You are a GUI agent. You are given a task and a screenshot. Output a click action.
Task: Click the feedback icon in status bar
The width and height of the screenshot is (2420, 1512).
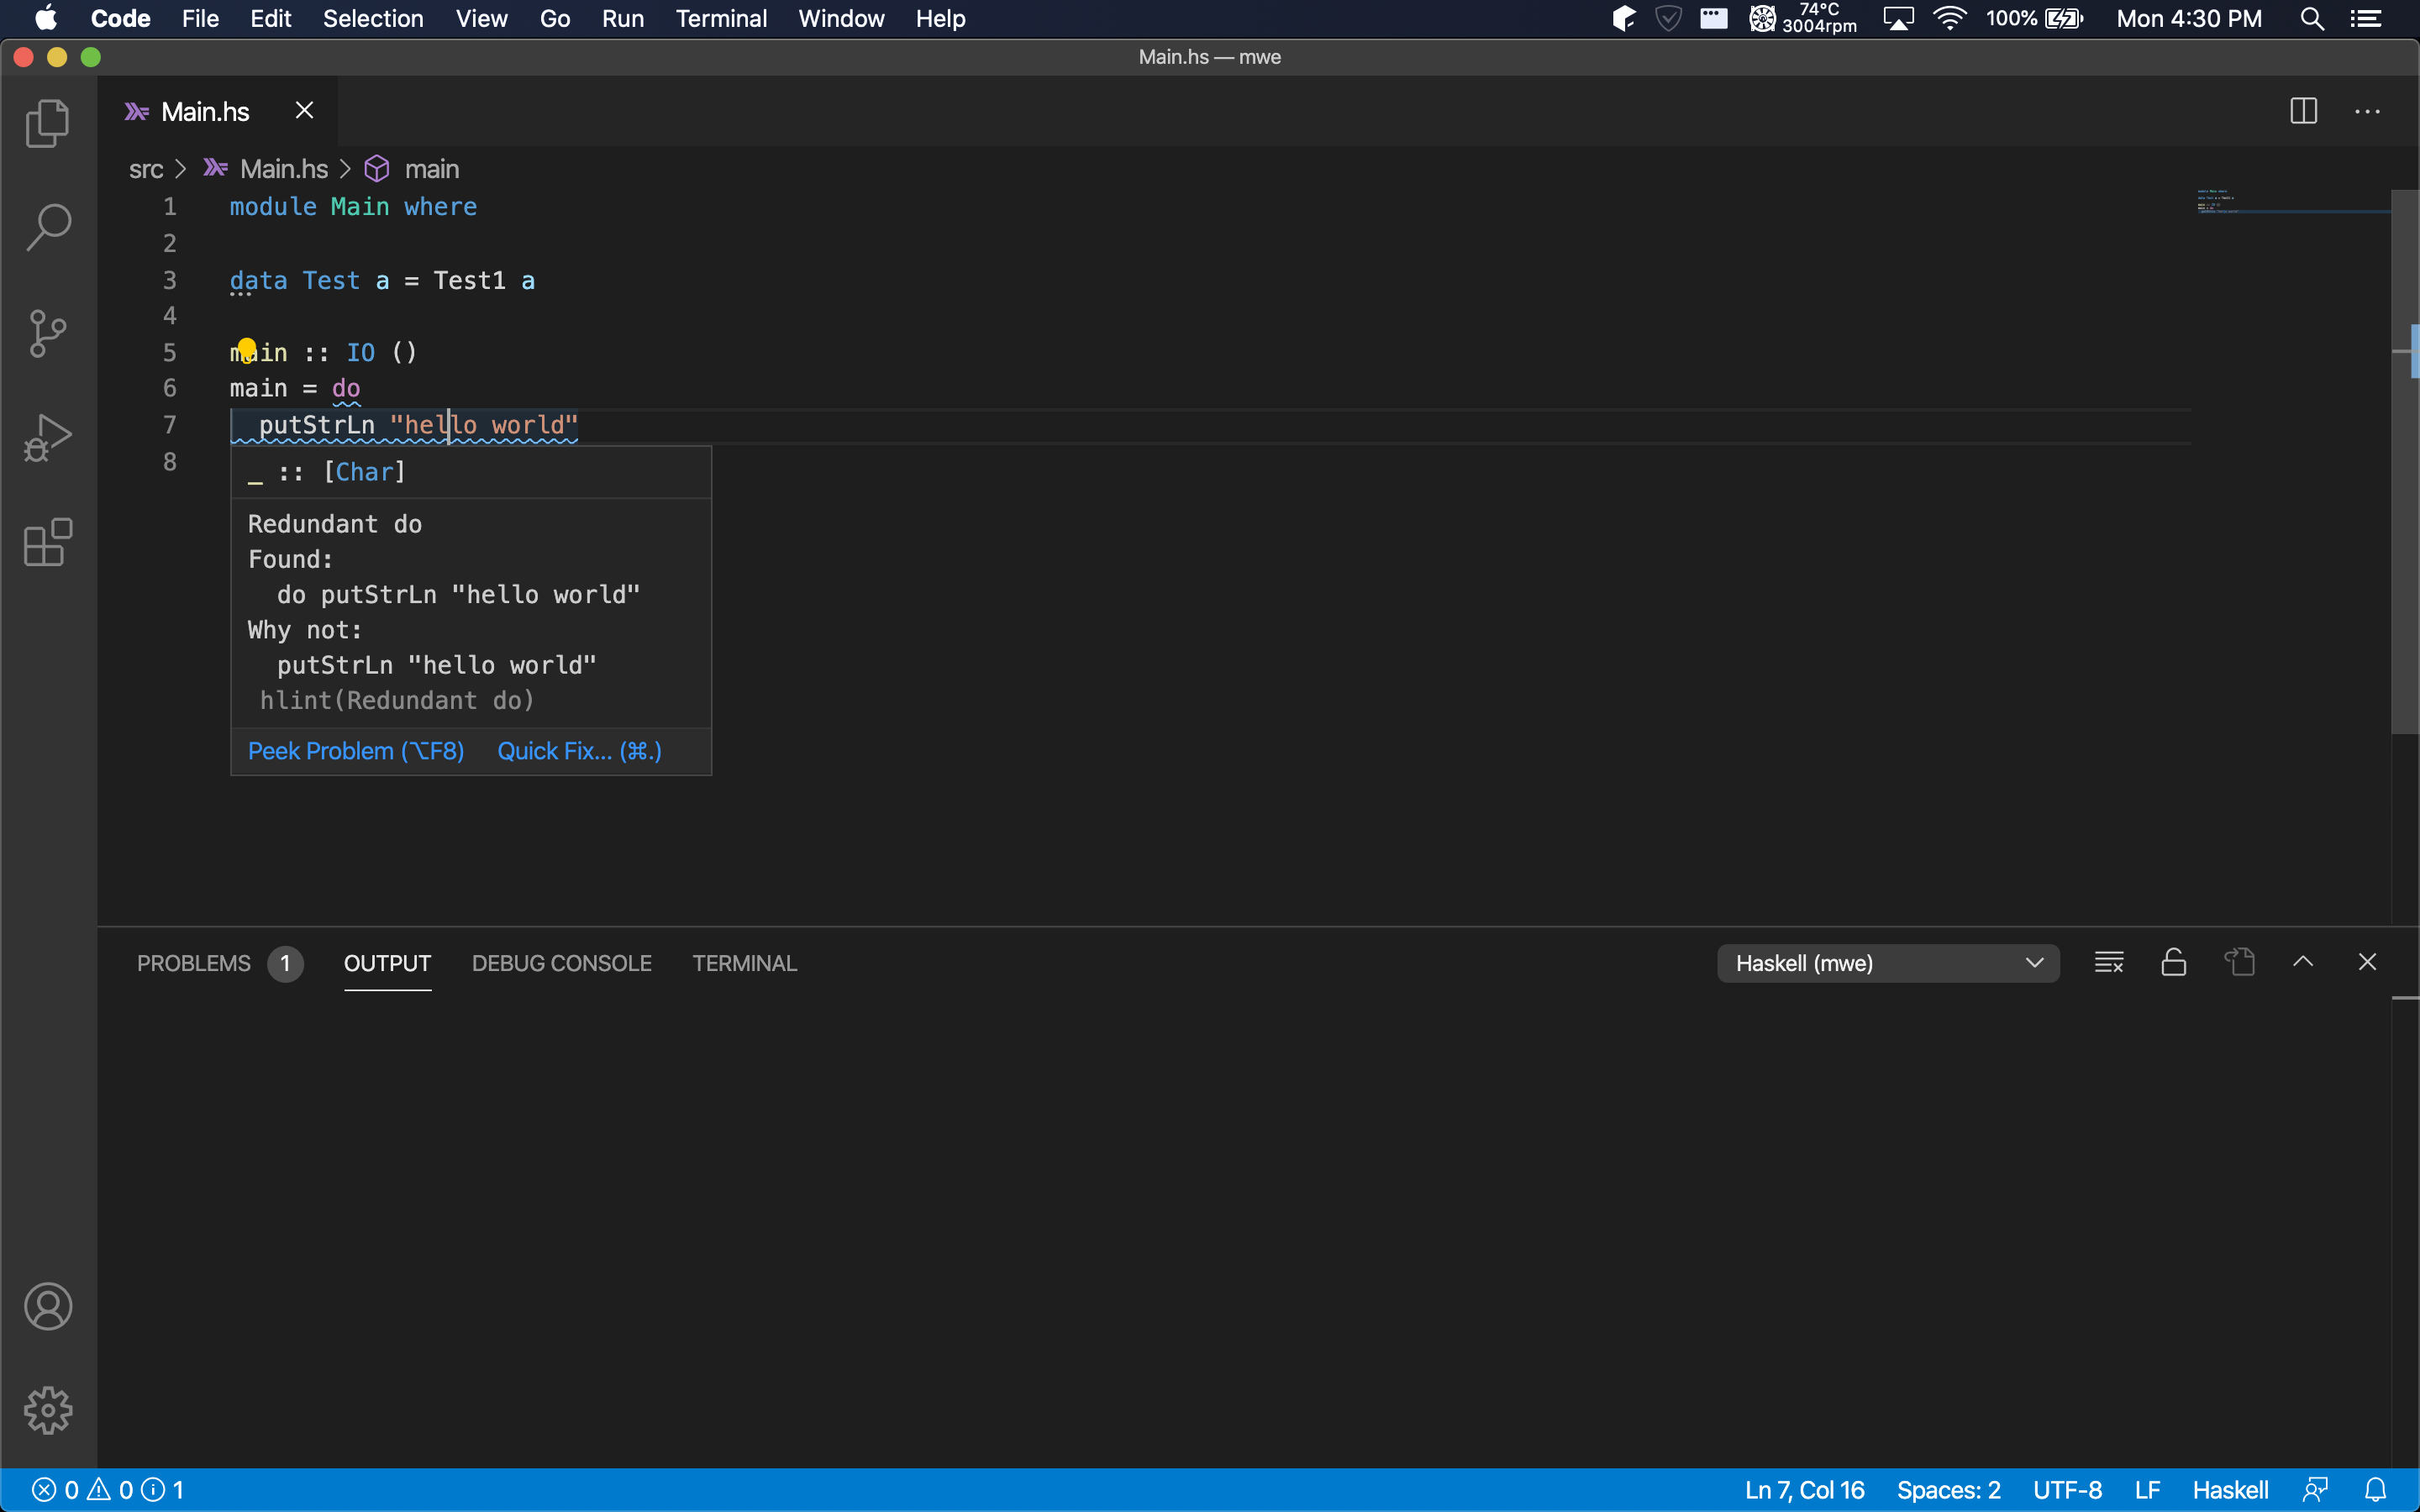2315,1490
